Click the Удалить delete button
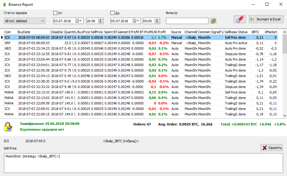Viewport: 287px width, 176px height. pyautogui.click(x=271, y=148)
